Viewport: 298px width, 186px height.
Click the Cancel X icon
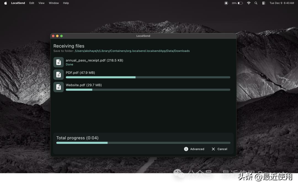[x=213, y=149]
